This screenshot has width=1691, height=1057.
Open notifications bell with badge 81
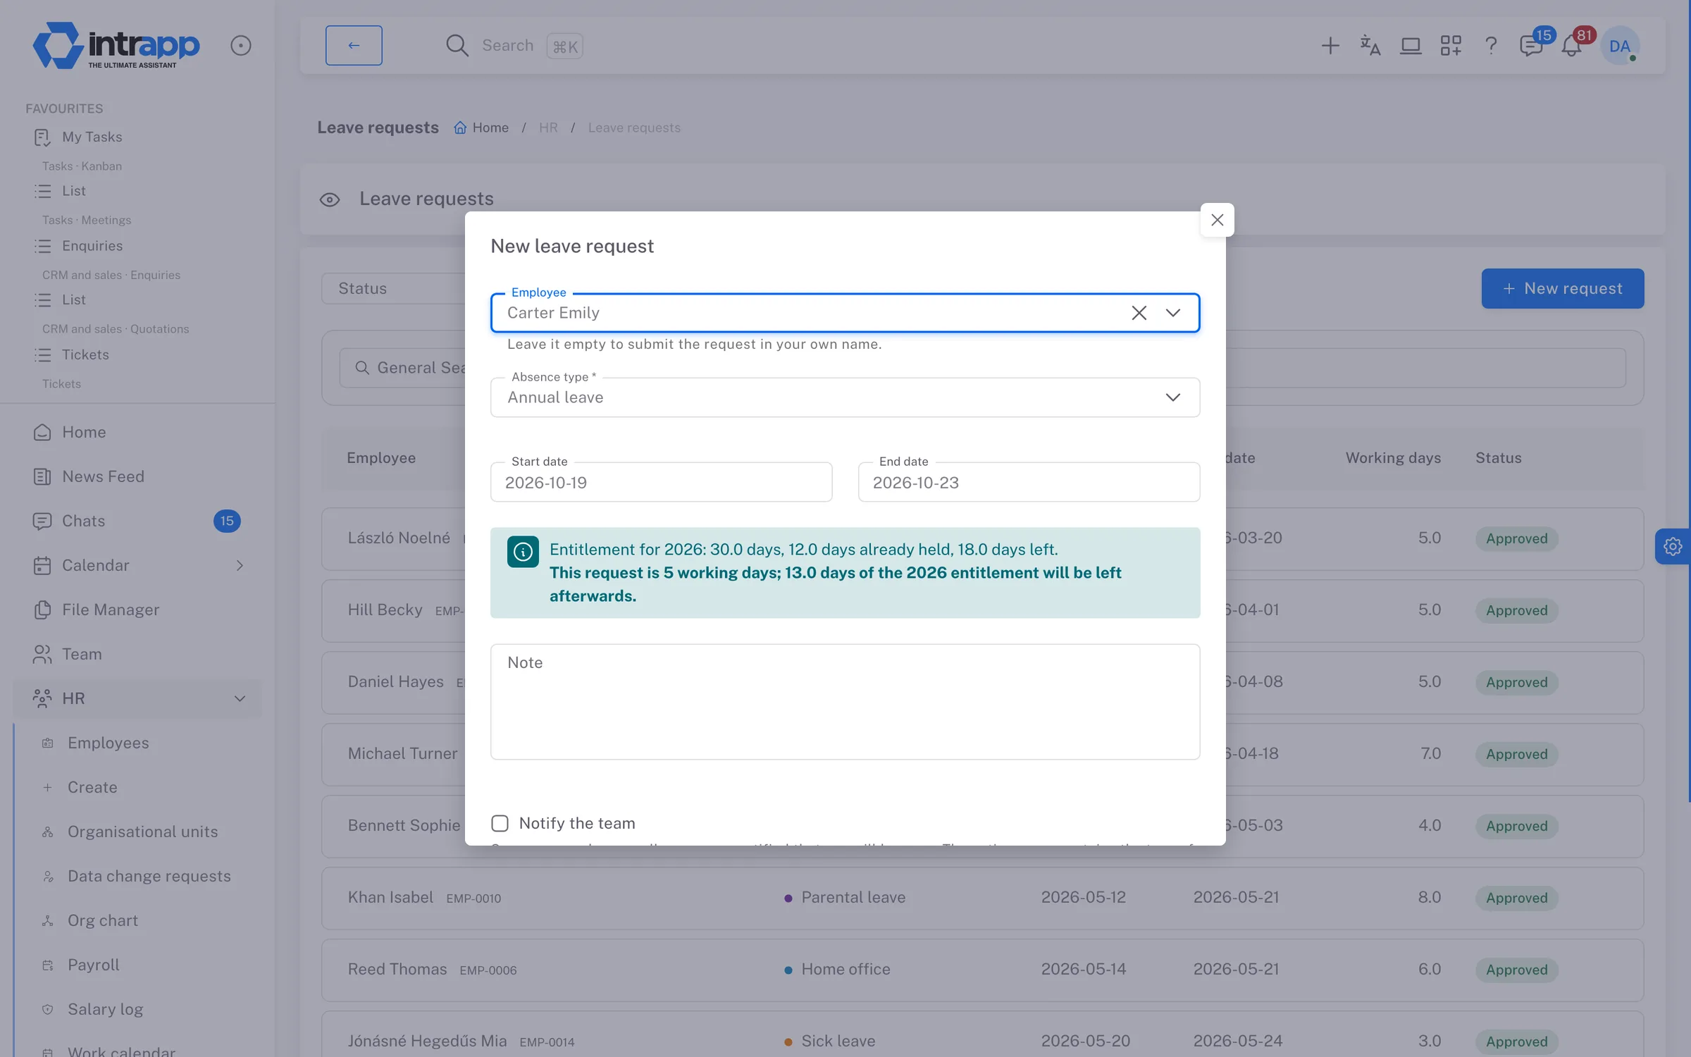(x=1572, y=46)
